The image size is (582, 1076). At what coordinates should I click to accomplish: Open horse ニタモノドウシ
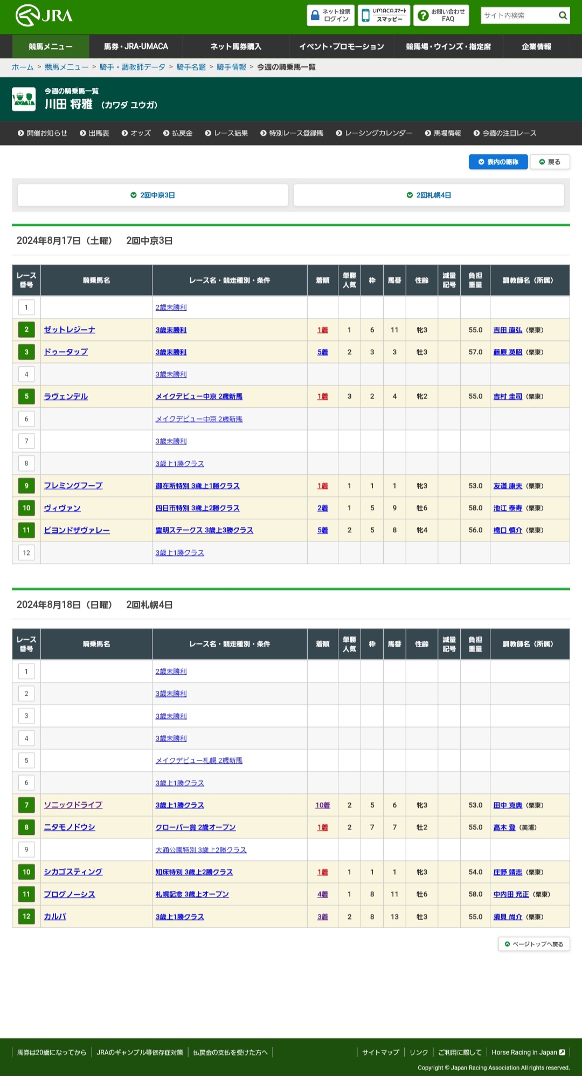click(70, 827)
